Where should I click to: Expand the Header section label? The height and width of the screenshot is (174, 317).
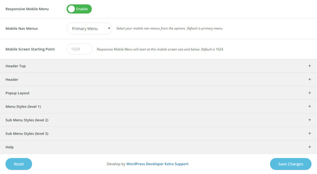tap(12, 80)
